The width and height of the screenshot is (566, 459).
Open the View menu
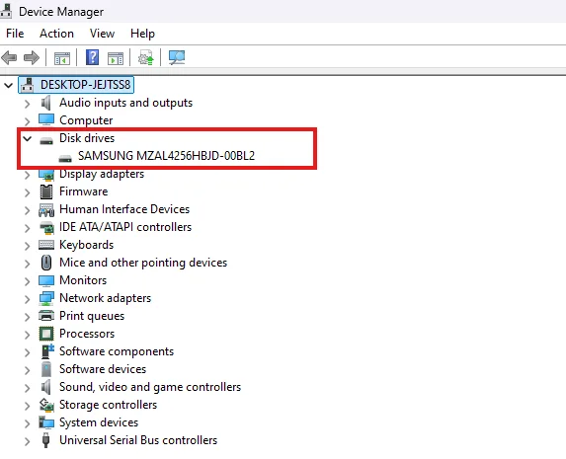tap(102, 34)
